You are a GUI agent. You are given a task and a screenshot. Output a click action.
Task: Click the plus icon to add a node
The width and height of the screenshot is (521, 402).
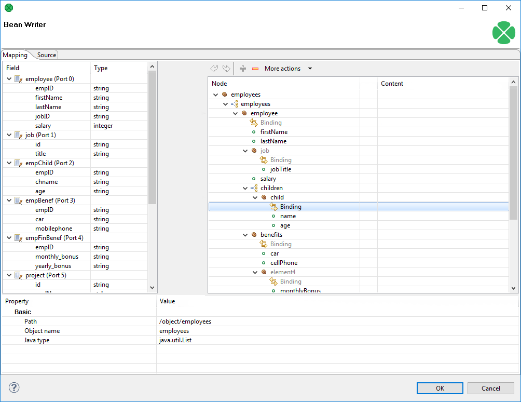click(x=242, y=68)
